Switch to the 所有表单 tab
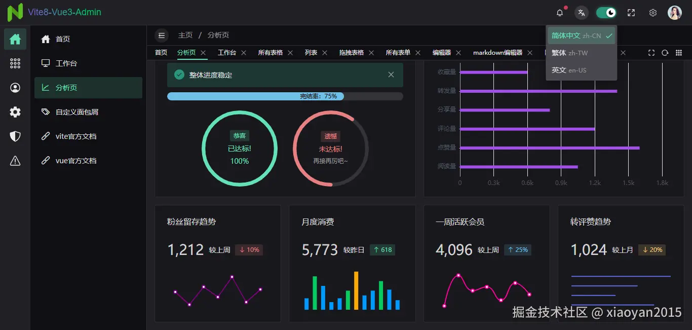The image size is (692, 330). [x=398, y=53]
